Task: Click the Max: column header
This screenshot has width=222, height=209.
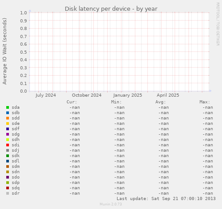Action: pos(205,102)
